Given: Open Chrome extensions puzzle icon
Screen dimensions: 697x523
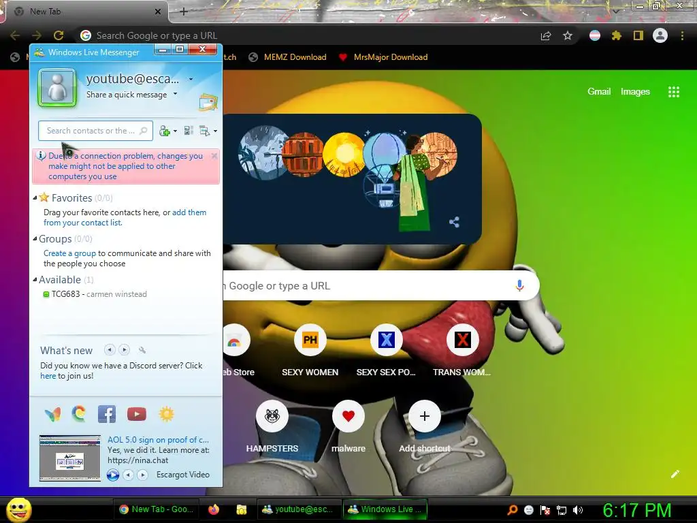Looking at the screenshot, I should (616, 35).
